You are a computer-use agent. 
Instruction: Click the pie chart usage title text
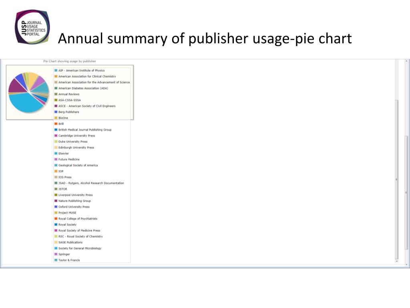(x=70, y=61)
